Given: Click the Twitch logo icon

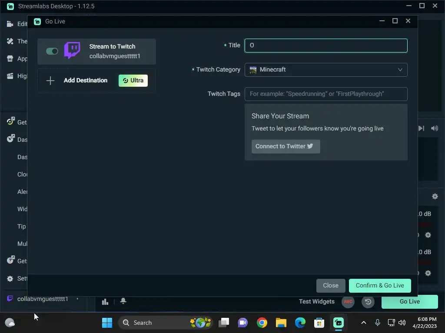Looking at the screenshot, I should [x=72, y=50].
